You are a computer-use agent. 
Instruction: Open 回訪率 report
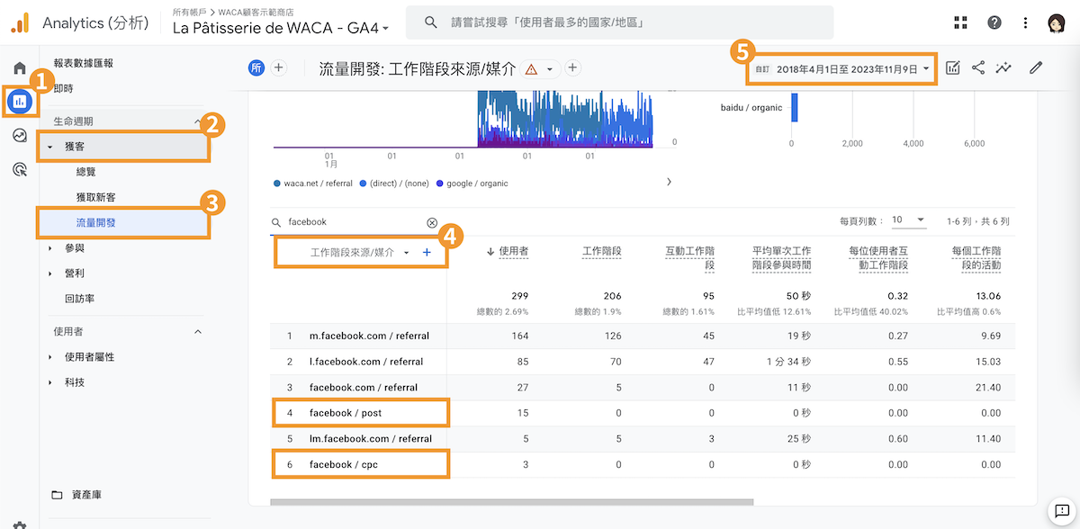[x=80, y=298]
